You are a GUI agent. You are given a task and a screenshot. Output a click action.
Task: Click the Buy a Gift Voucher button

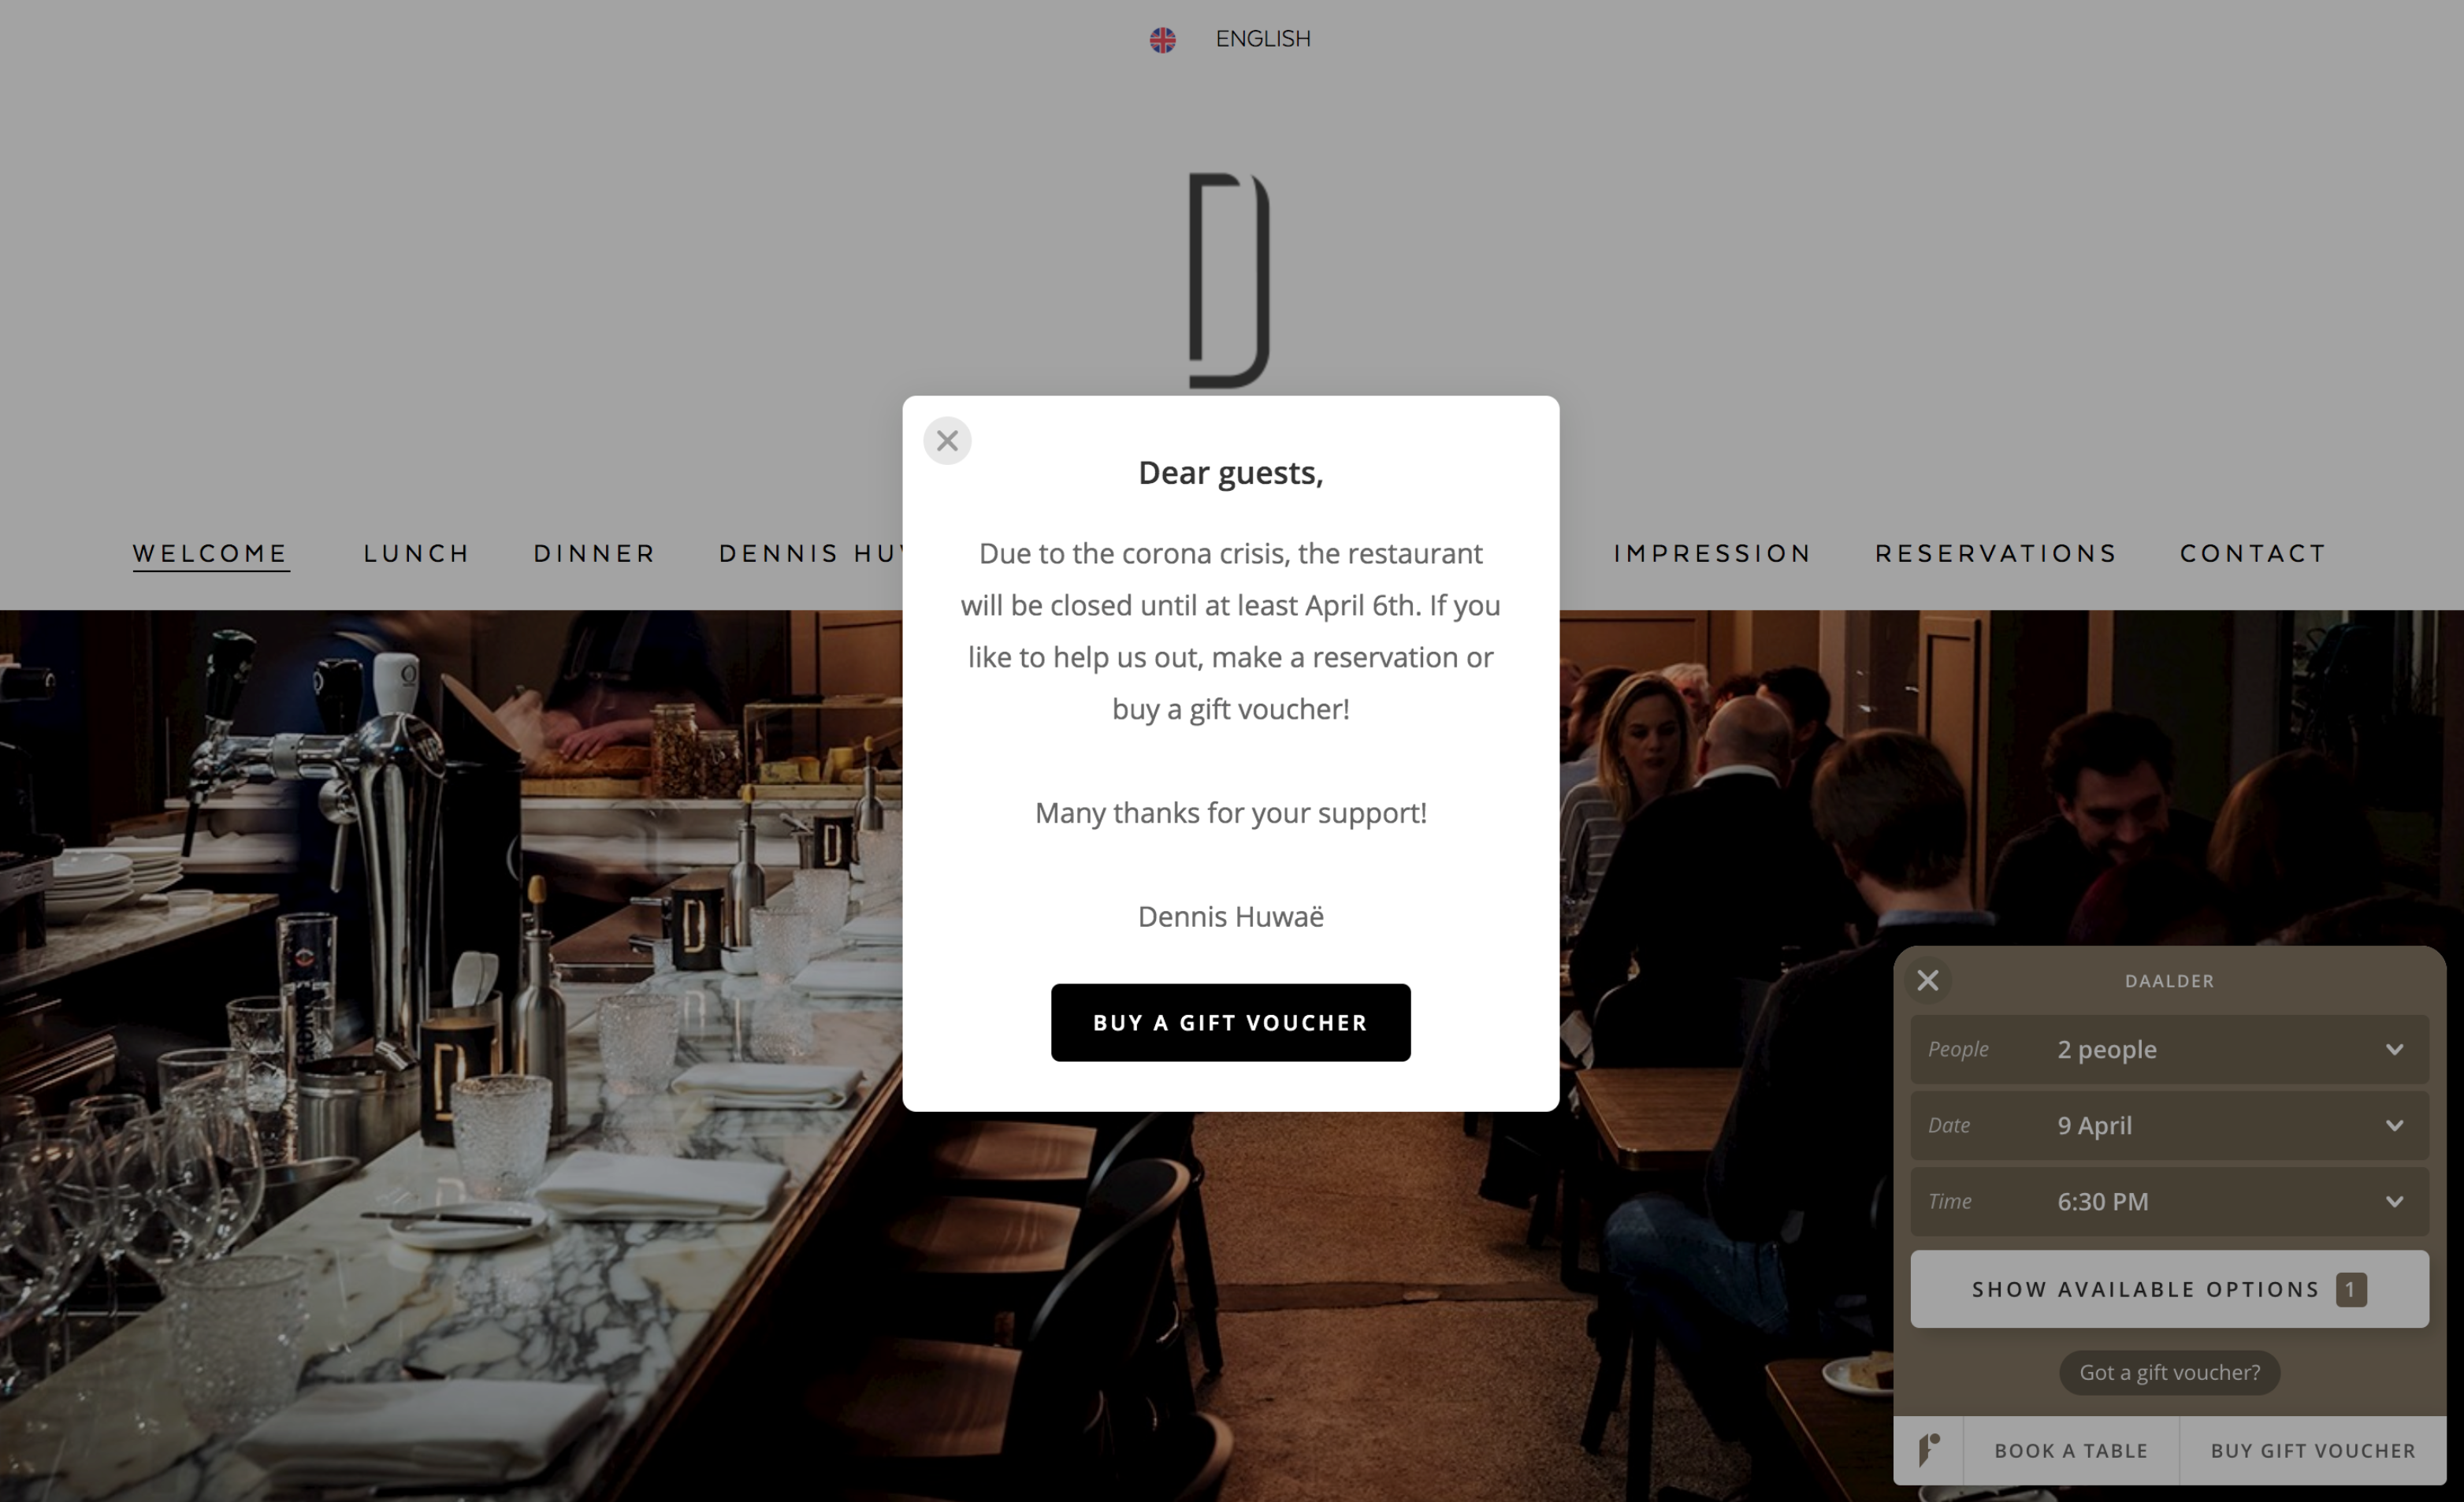tap(1230, 1022)
